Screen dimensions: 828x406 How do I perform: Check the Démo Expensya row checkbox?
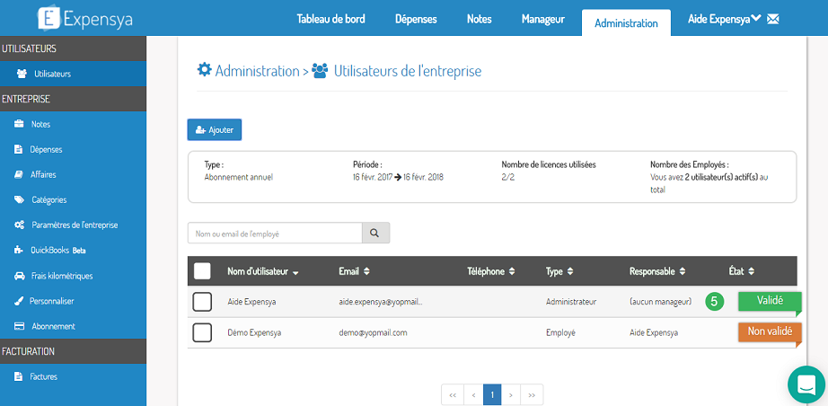point(202,332)
